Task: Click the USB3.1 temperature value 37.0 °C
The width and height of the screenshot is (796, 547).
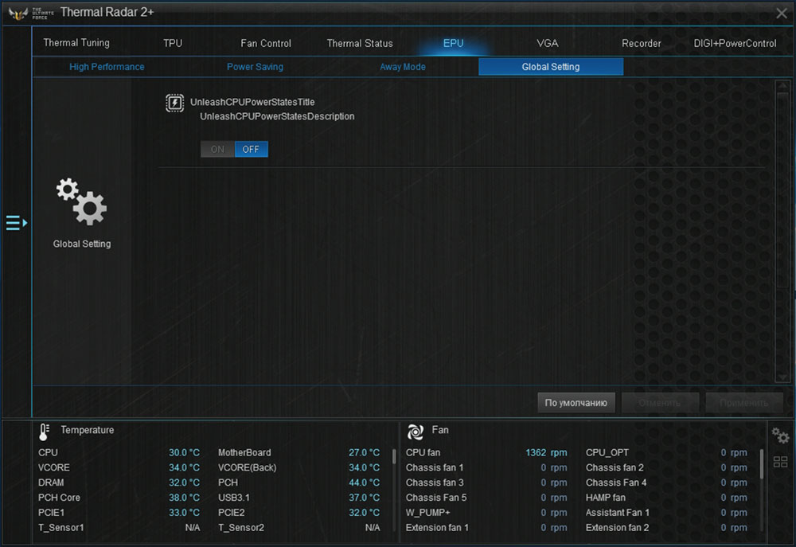Action: tap(364, 498)
